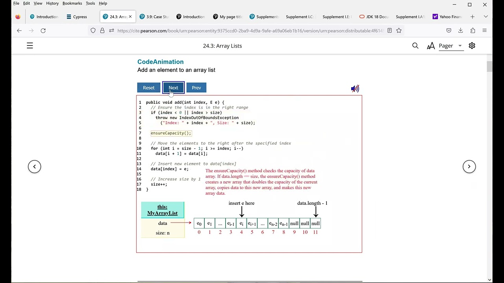Click the Prev button

pos(196,88)
